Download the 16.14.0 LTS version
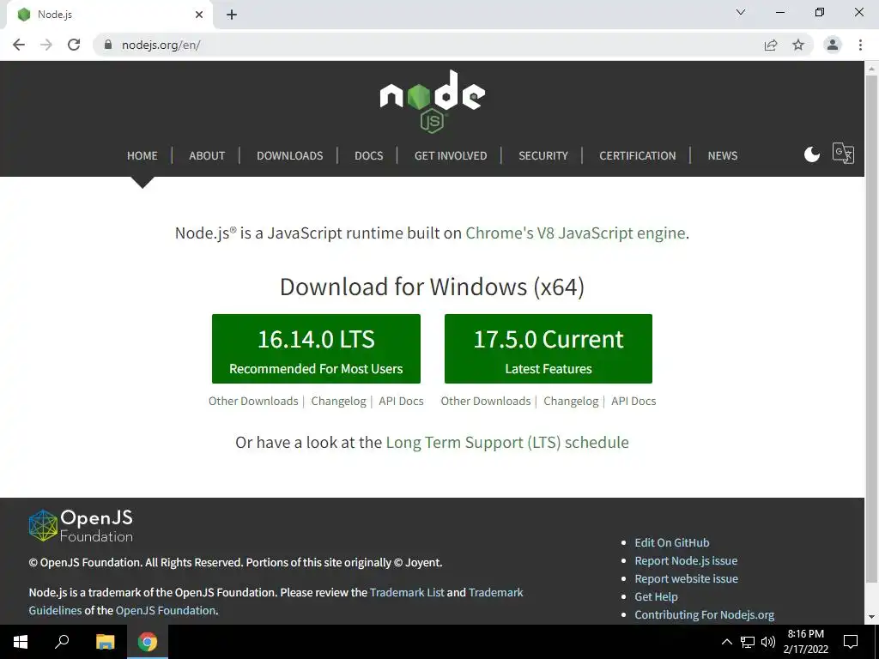This screenshot has height=659, width=879. [x=316, y=348]
